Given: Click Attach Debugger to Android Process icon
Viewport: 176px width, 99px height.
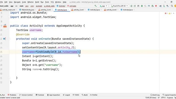Looking at the screenshot, I should [152, 6].
